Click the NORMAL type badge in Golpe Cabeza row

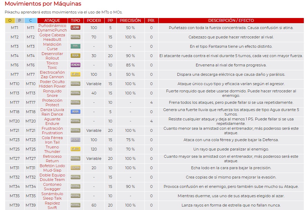pyautogui.click(x=76, y=37)
